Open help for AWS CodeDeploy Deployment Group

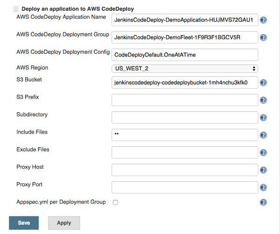coord(263,37)
